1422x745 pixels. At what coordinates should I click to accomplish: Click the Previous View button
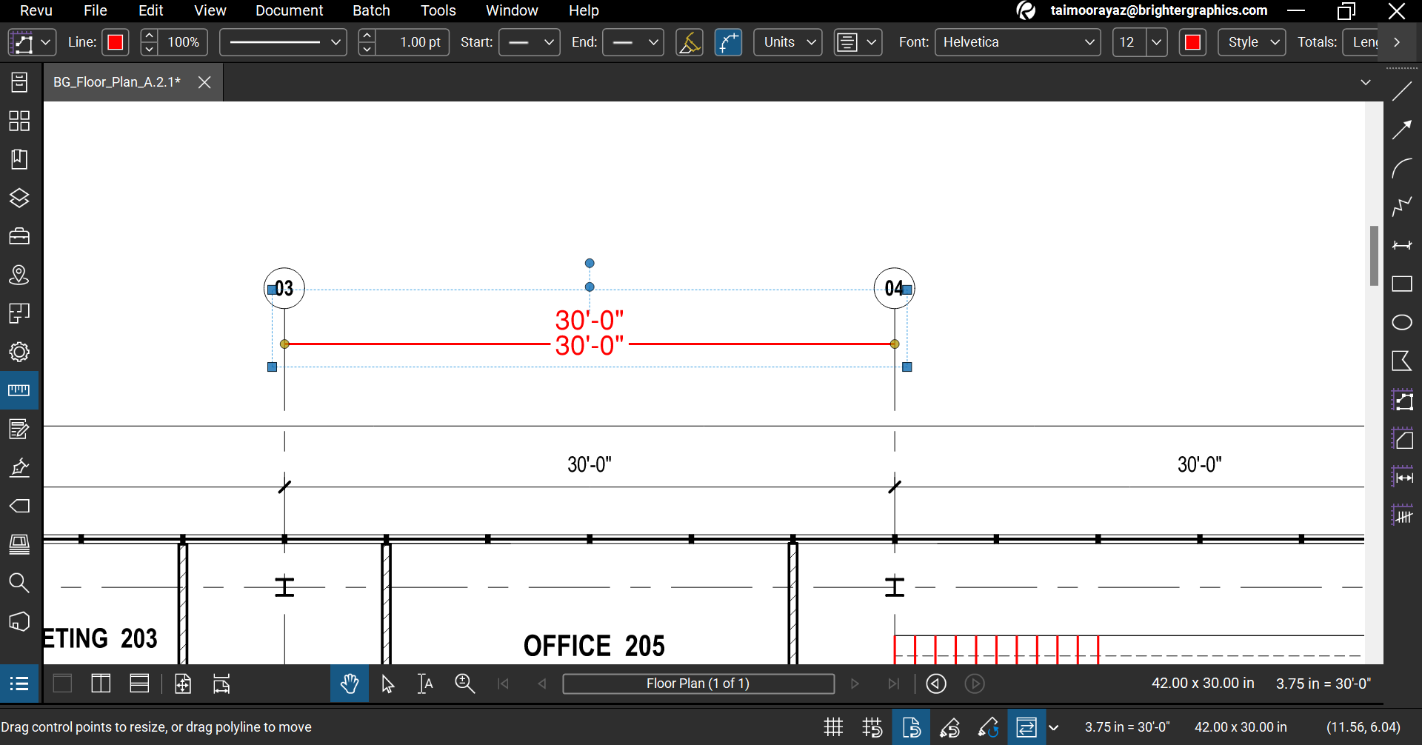coord(935,684)
